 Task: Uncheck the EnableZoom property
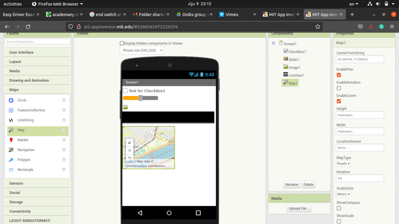339,101
